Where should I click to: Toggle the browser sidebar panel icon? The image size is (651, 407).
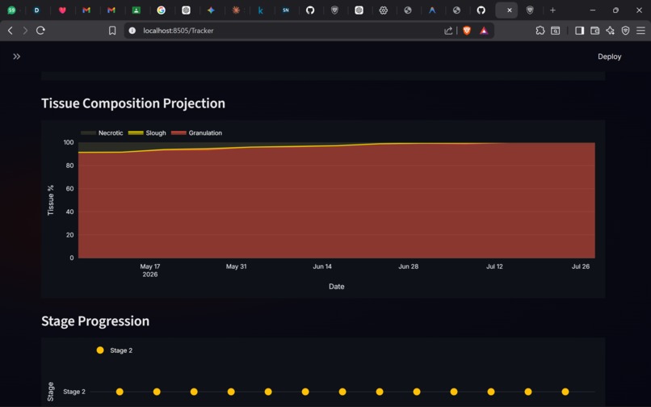pyautogui.click(x=580, y=31)
